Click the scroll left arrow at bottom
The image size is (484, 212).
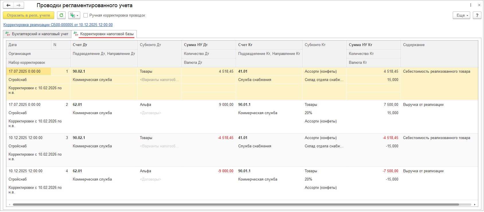(x=10, y=205)
